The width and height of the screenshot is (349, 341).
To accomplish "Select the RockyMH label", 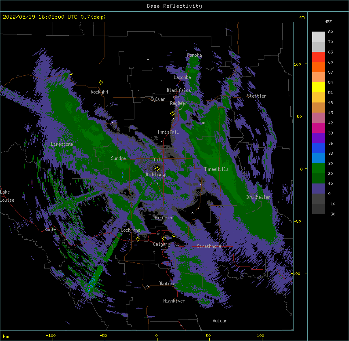I will coord(99,92).
